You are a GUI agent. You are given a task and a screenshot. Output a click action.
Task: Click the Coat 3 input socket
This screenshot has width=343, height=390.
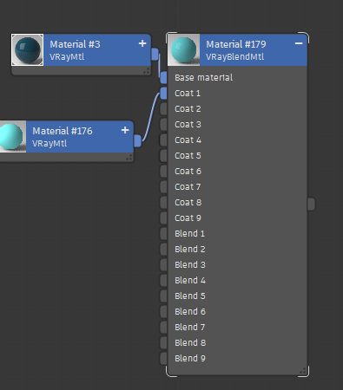click(x=163, y=125)
